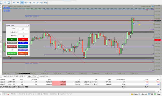
Task: Switch chart to H4 timeframe
Action: coord(34,3)
